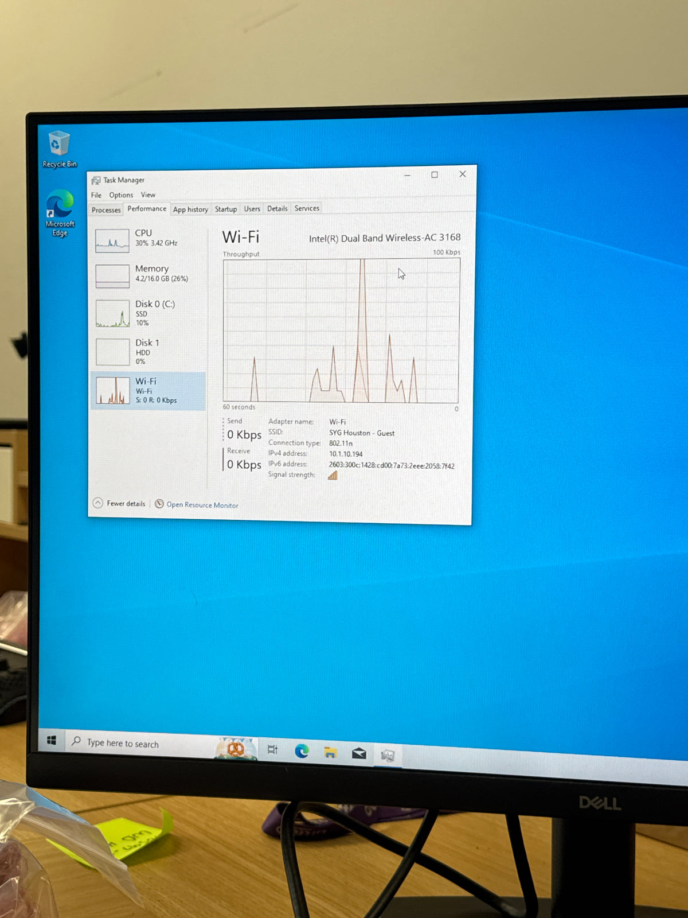Go to the Startup tab

[226, 209]
